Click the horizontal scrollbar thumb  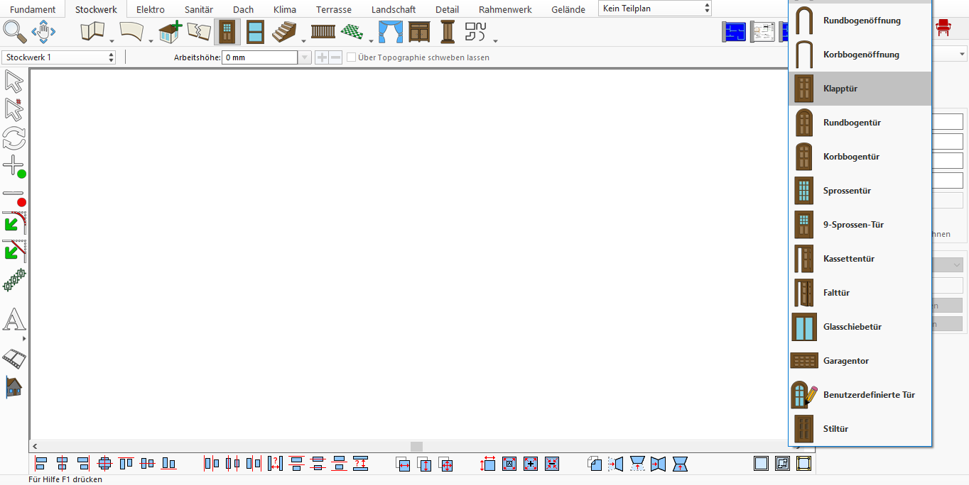(416, 446)
